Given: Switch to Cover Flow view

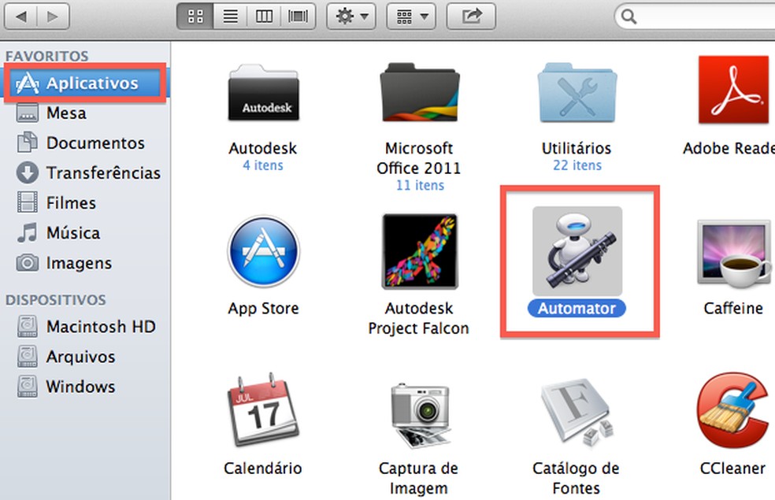Looking at the screenshot, I should tap(298, 17).
